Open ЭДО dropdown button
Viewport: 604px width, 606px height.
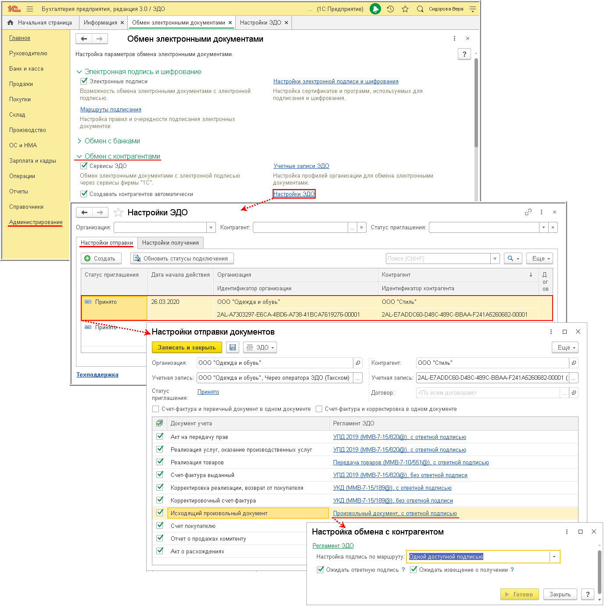tap(260, 347)
